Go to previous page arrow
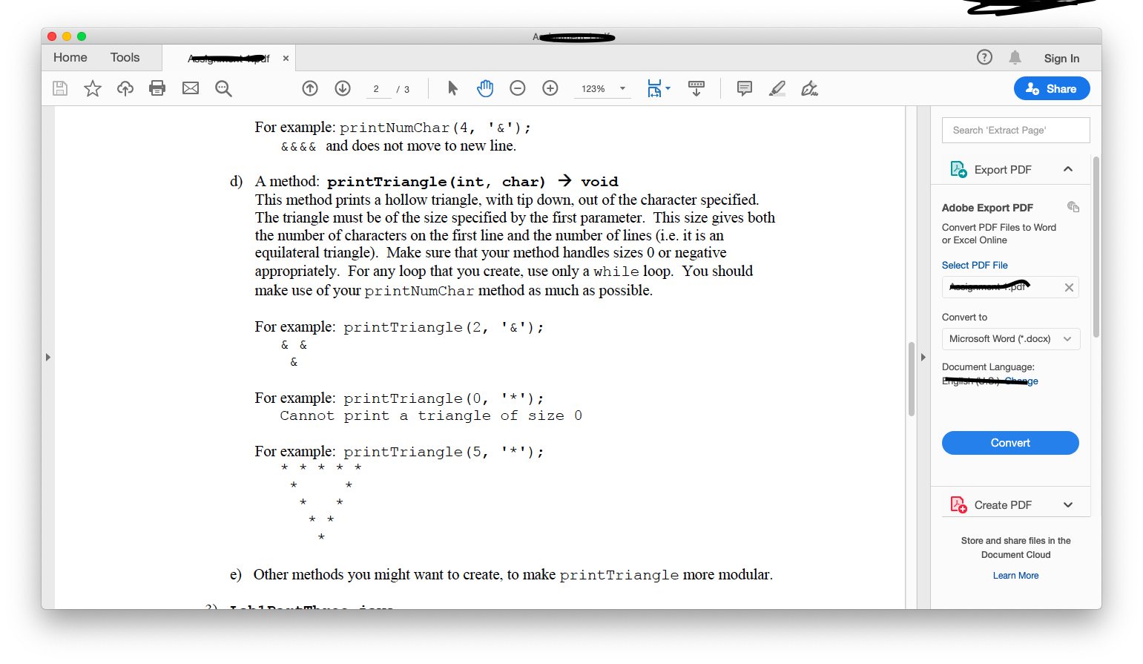The width and height of the screenshot is (1143, 664). click(x=310, y=88)
